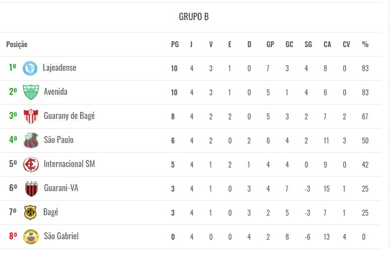The height and width of the screenshot is (253, 391).
Task: Select the Guarany de Bagé name
Action: 69,116
